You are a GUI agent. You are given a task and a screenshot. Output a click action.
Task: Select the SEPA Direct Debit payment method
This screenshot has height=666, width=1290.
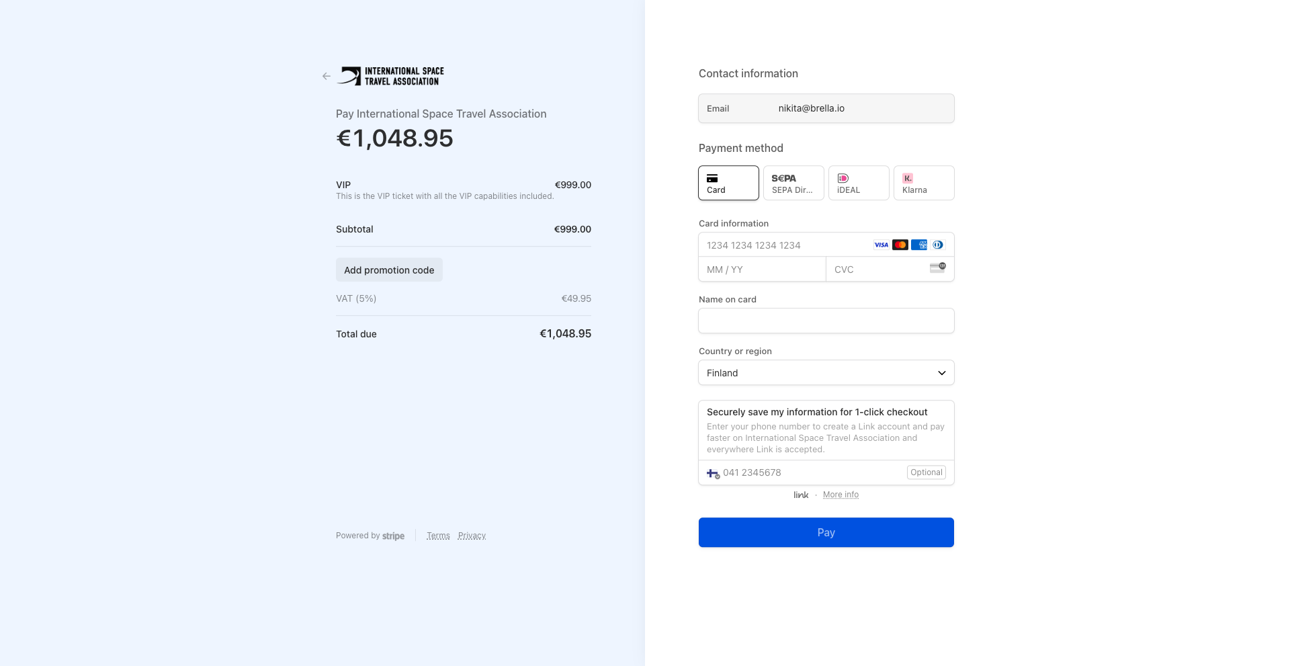click(793, 183)
